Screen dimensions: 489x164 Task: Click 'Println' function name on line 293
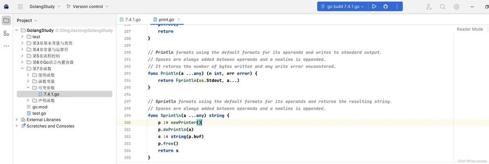170,73
